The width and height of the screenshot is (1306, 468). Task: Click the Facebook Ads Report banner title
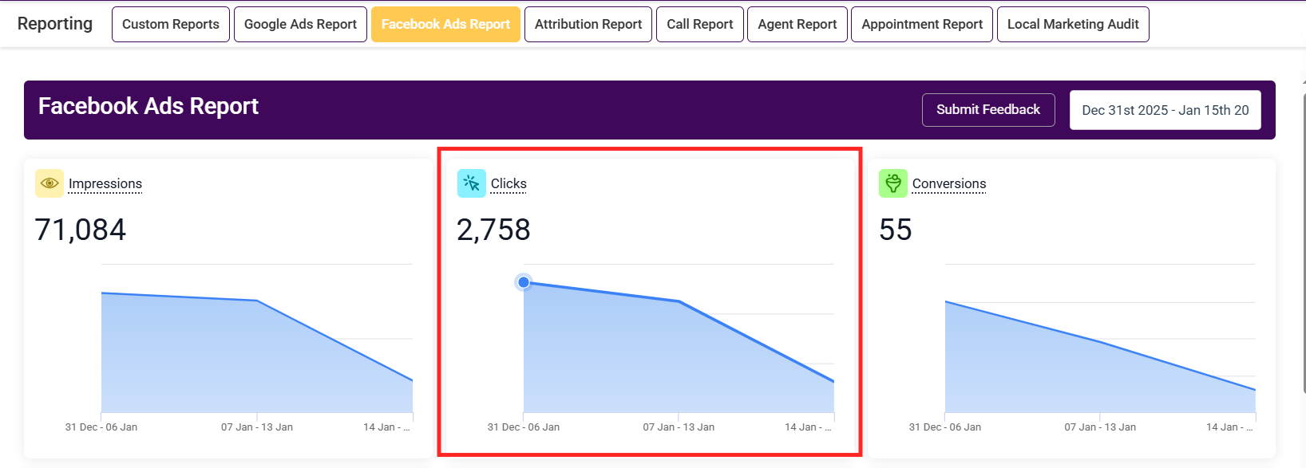148,106
